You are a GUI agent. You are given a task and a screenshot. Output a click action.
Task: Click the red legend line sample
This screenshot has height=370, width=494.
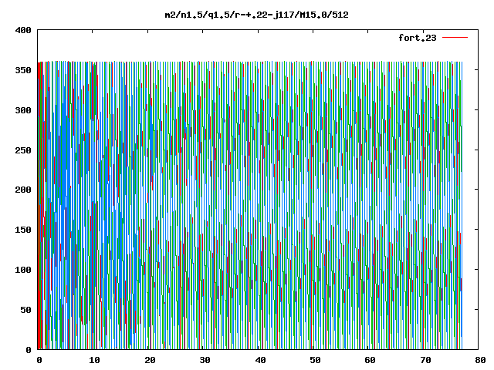click(455, 38)
